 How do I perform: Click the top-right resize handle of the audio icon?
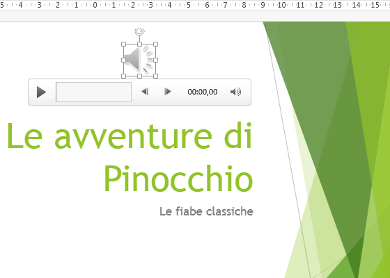coord(156,44)
